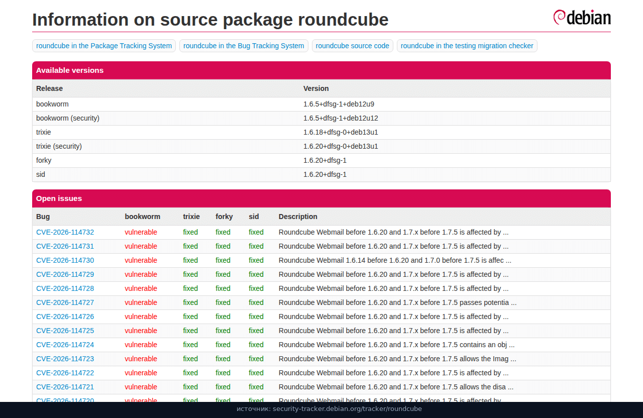Viewport: 643px width, 418px height.
Task: Open CVE-2026-114724 bug entry
Action: [65, 345]
